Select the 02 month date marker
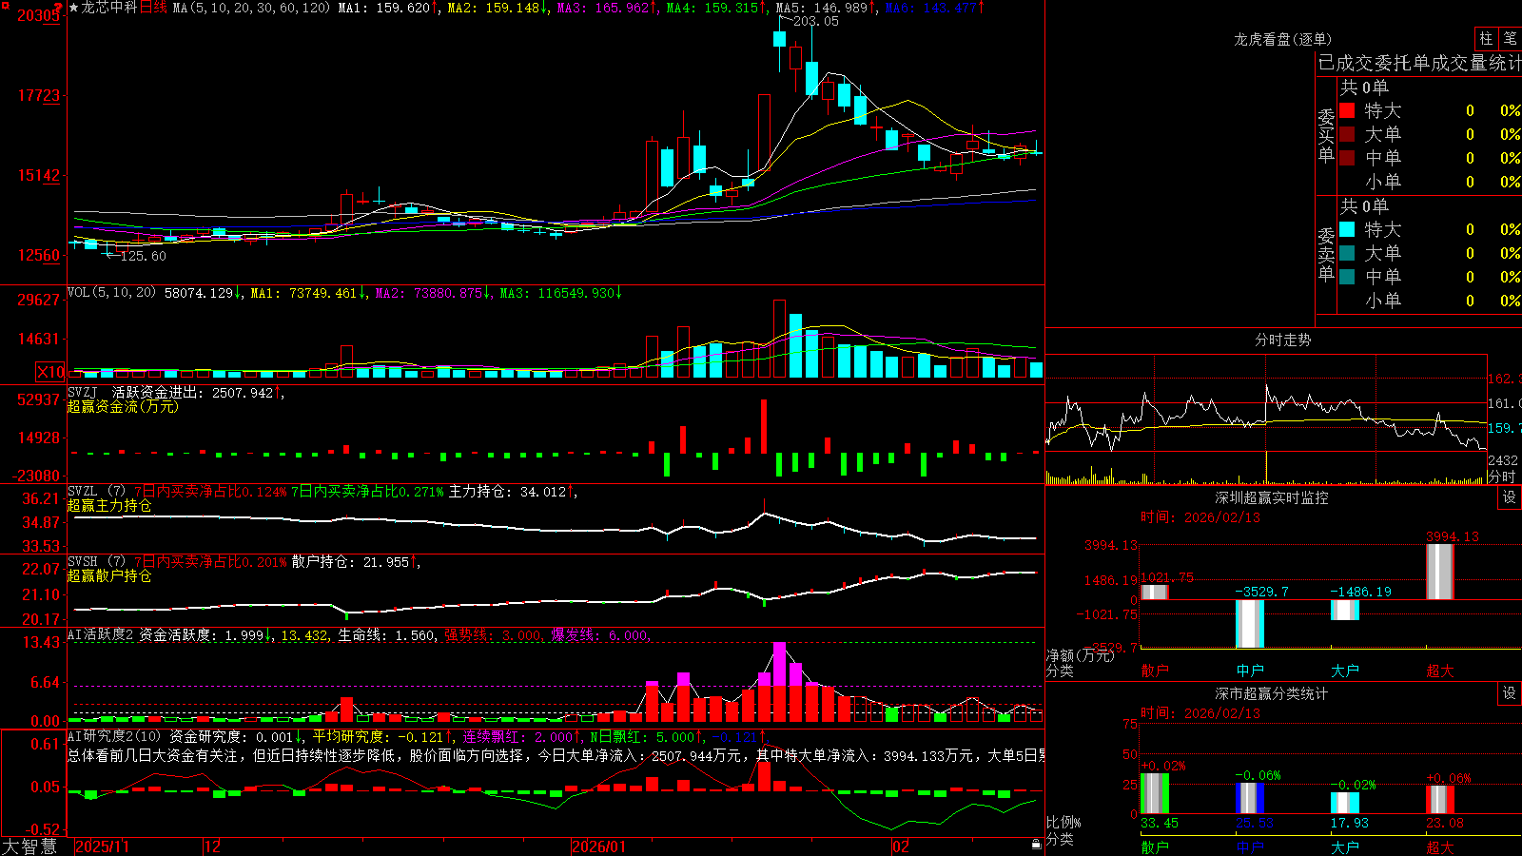Screen dimensions: 1522x856 [900, 846]
